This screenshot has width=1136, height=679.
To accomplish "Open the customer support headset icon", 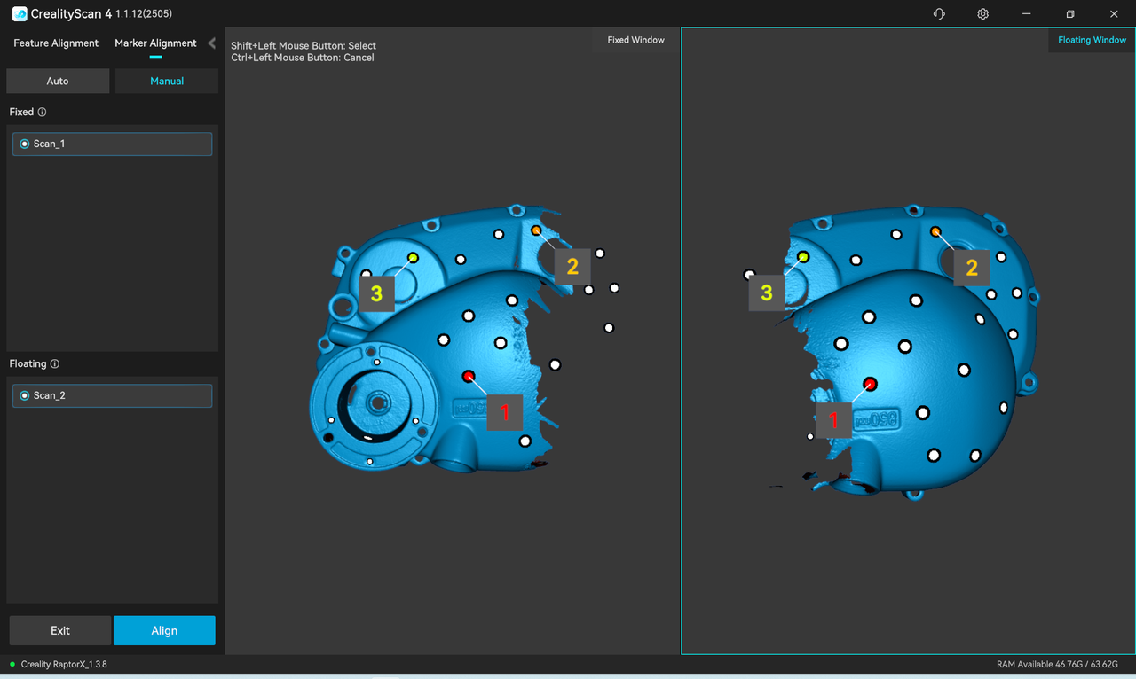I will tap(939, 14).
